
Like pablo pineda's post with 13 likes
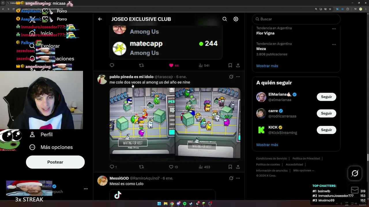point(173,167)
